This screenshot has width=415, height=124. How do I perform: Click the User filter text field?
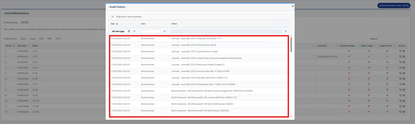coord(151,31)
